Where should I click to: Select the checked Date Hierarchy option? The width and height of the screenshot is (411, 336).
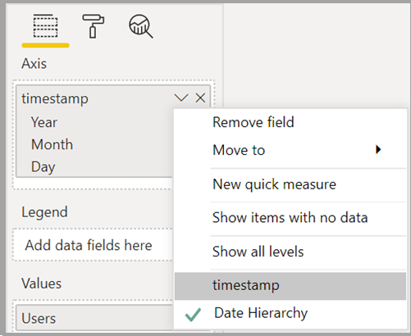pyautogui.click(x=290, y=313)
